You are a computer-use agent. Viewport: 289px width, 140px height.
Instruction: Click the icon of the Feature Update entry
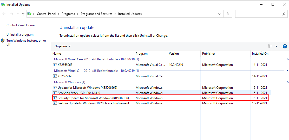point(55,103)
